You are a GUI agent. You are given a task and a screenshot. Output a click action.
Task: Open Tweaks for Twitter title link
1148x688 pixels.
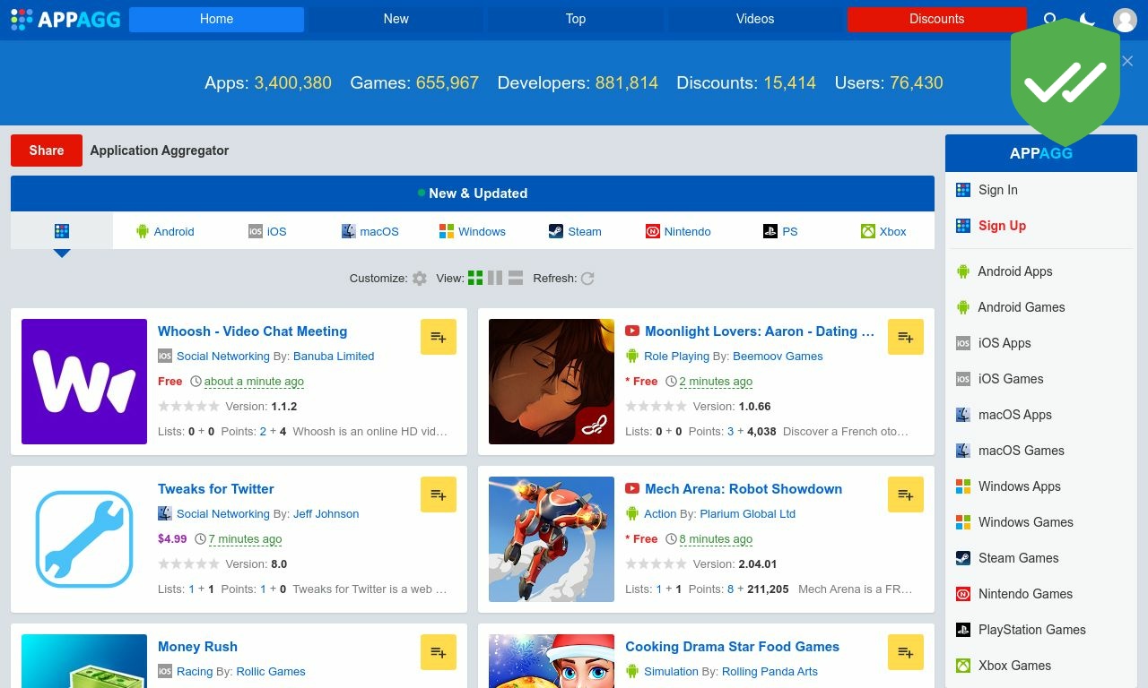tap(216, 489)
